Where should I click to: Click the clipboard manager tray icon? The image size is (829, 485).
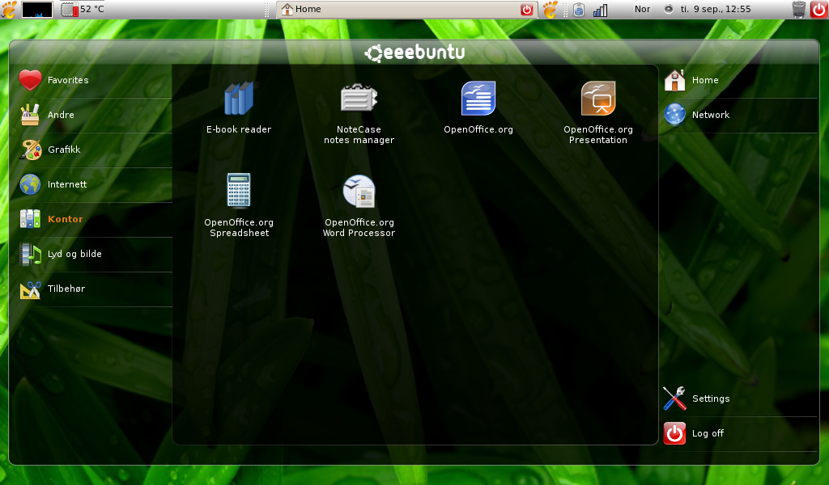point(579,10)
